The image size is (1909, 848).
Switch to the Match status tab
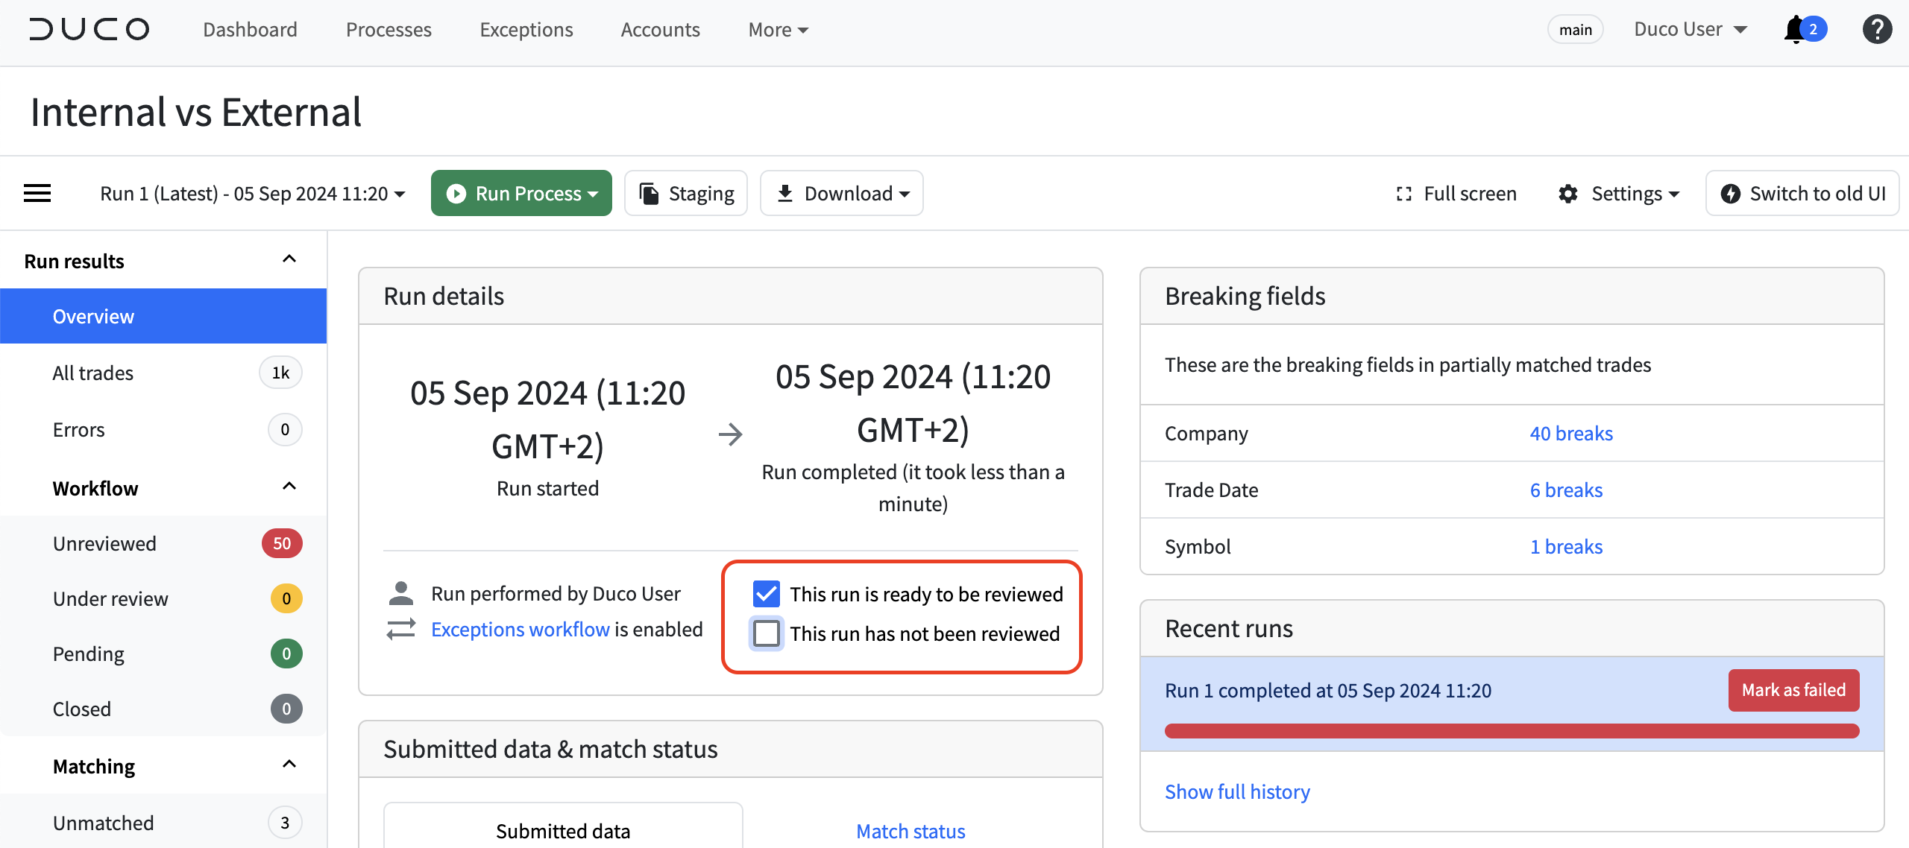click(911, 831)
